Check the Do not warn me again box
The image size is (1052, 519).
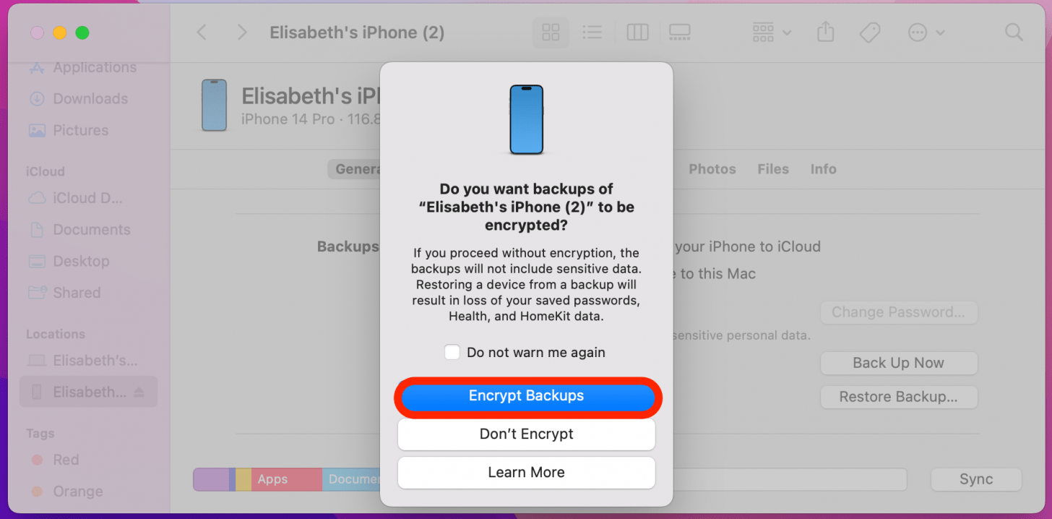tap(452, 353)
